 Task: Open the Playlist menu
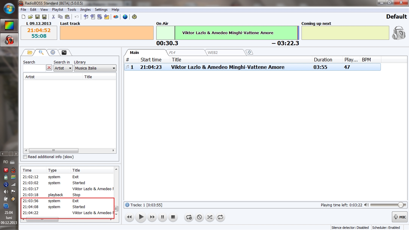[x=57, y=10]
